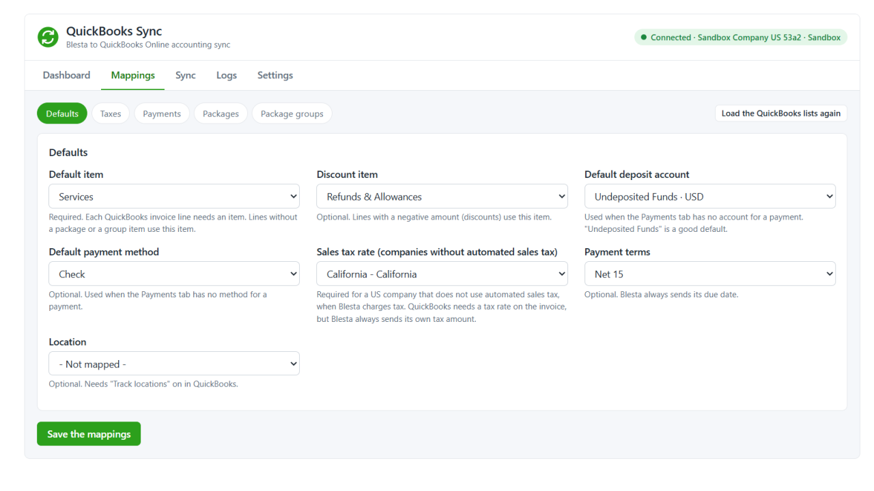The width and height of the screenshot is (874, 491).
Task: Click Load the QuickBooks lists again
Action: pos(781,113)
